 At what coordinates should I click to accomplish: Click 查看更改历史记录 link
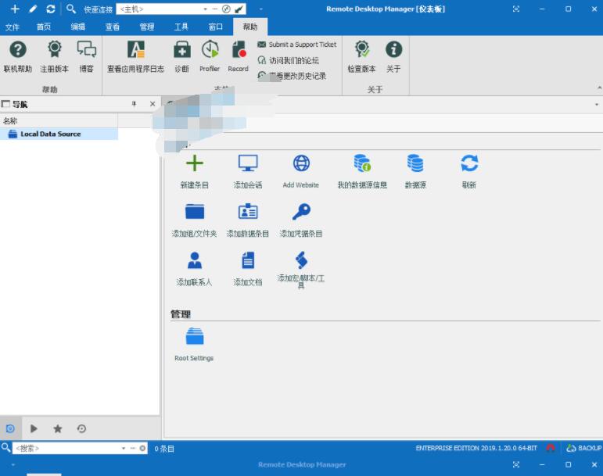(x=292, y=76)
